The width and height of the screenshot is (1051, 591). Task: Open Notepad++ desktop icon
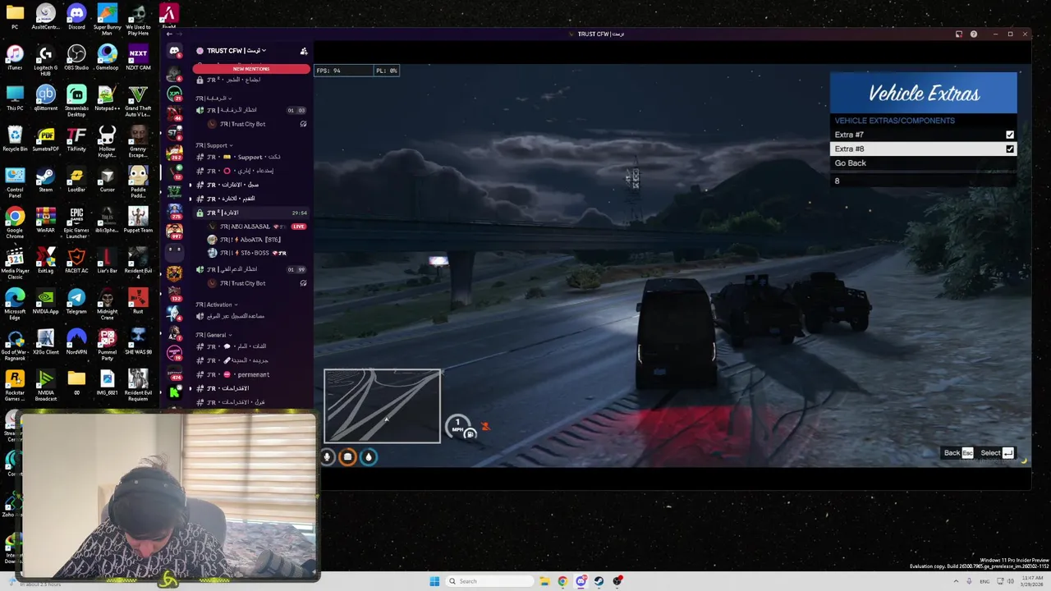click(107, 98)
